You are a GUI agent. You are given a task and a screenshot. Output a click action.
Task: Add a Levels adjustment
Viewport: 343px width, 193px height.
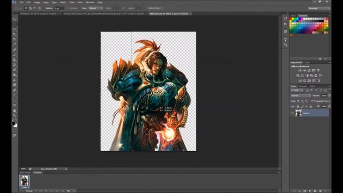coord(304,70)
